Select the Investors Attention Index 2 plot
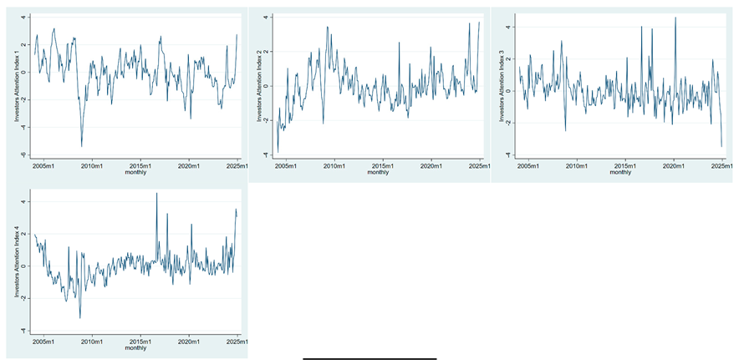 (376, 83)
